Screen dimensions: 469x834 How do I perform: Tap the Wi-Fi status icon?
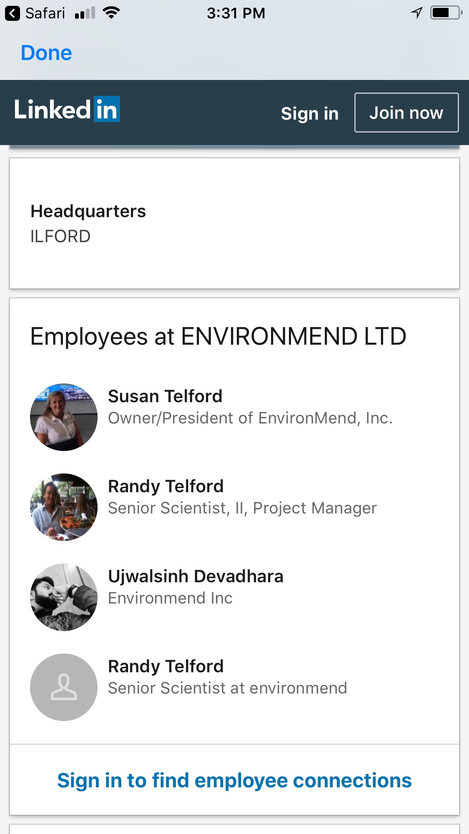click(111, 13)
